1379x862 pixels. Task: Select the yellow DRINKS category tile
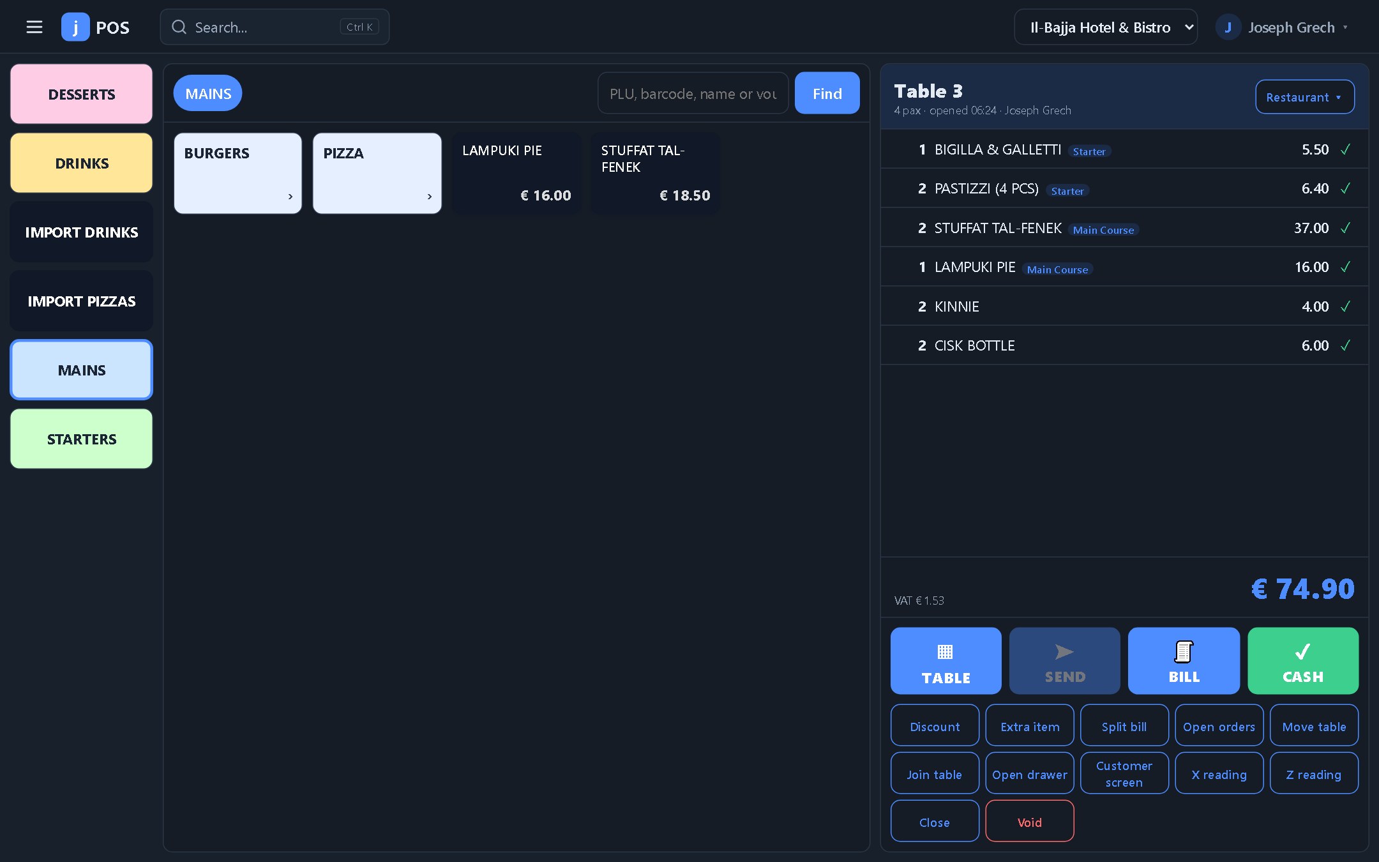point(82,163)
